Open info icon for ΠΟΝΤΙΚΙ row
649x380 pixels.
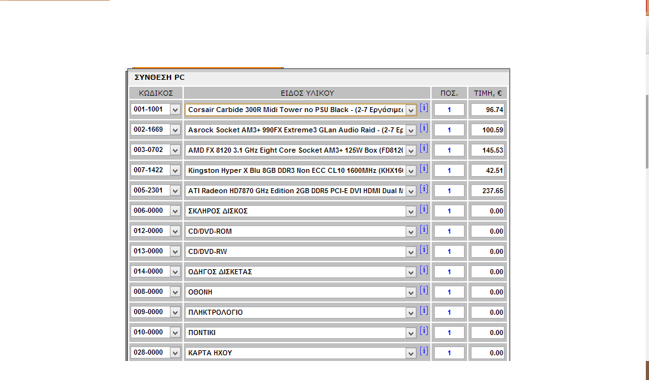click(424, 331)
